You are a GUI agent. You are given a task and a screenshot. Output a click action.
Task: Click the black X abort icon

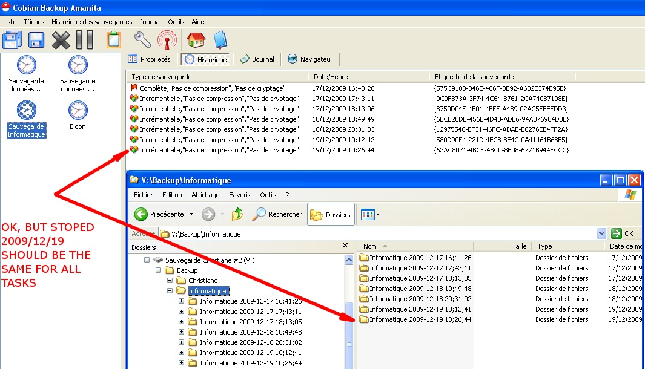(61, 41)
